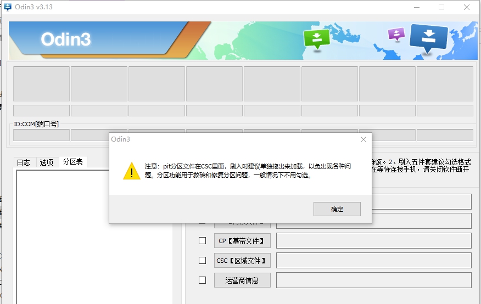The image size is (481, 304).
Task: Click the CP file path field
Action: click(x=373, y=240)
